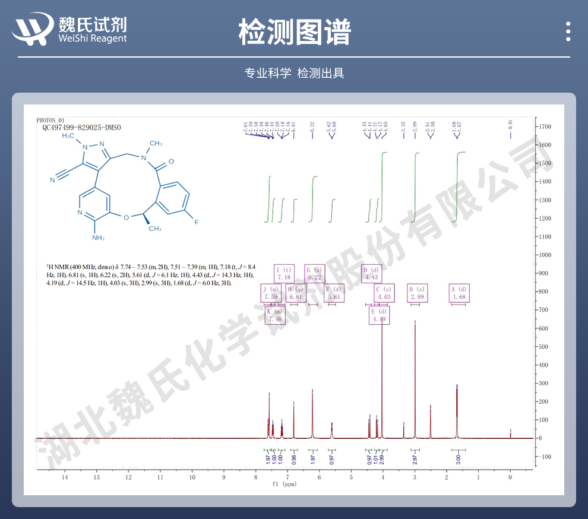Click the A (d) 1.68 peak label
588x519 pixels.
click(459, 293)
